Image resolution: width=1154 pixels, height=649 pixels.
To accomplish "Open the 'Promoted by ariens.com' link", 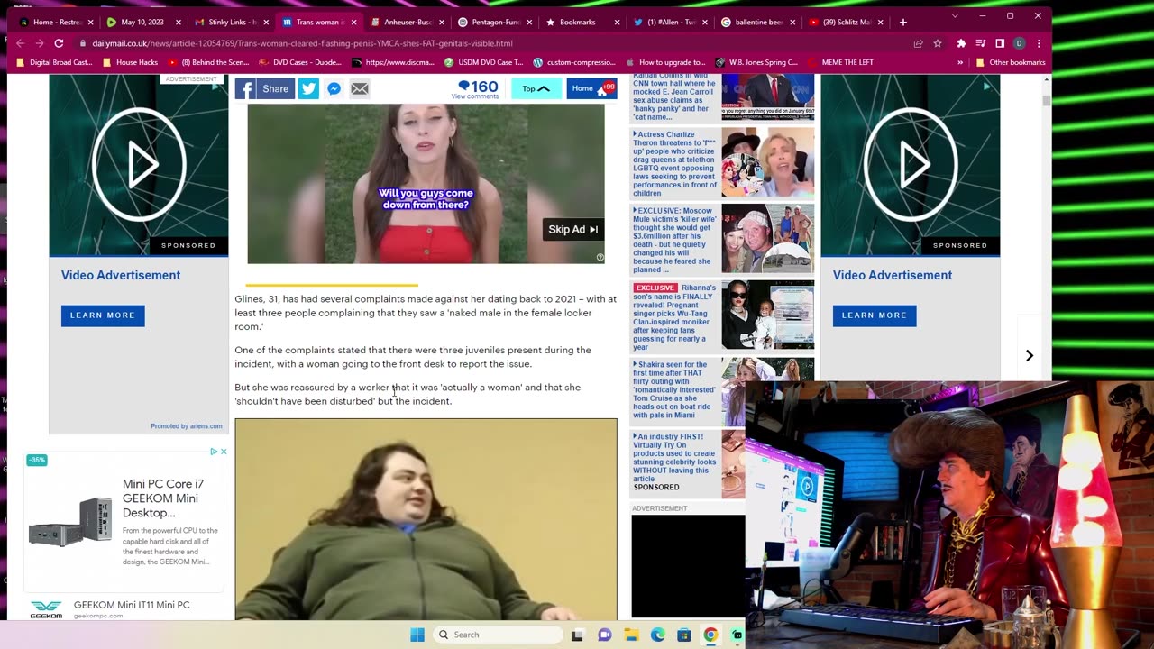I will 186,426.
